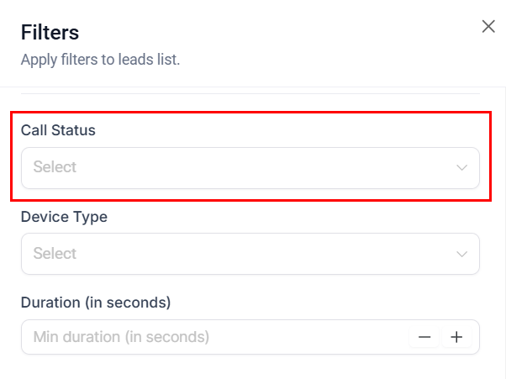Decrease min duration with minus button

(425, 337)
